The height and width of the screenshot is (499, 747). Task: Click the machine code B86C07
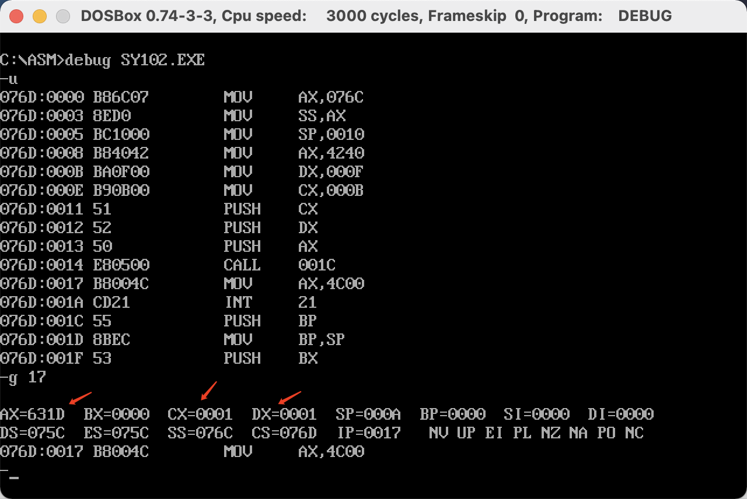(x=121, y=97)
